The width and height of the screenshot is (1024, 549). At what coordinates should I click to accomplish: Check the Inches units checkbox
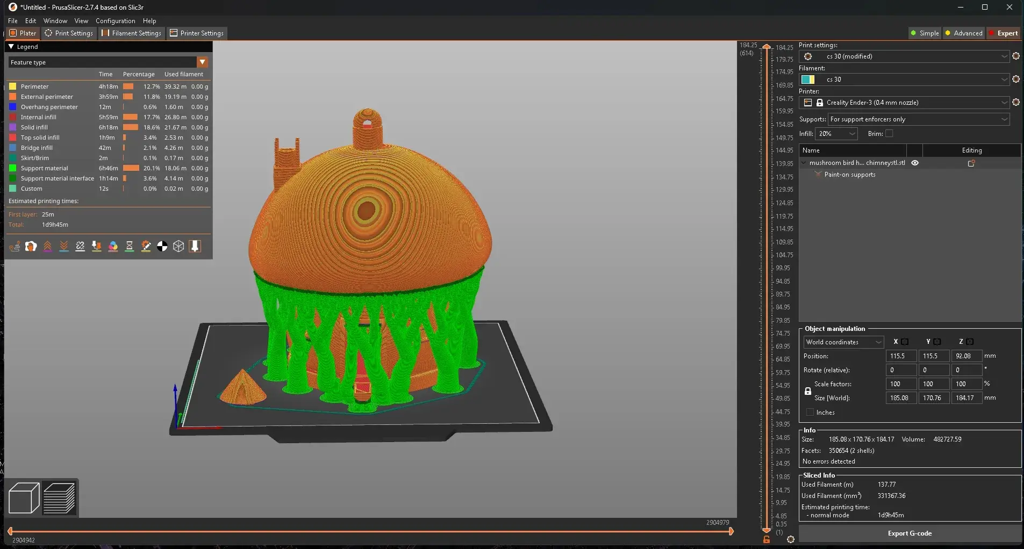[x=810, y=413]
